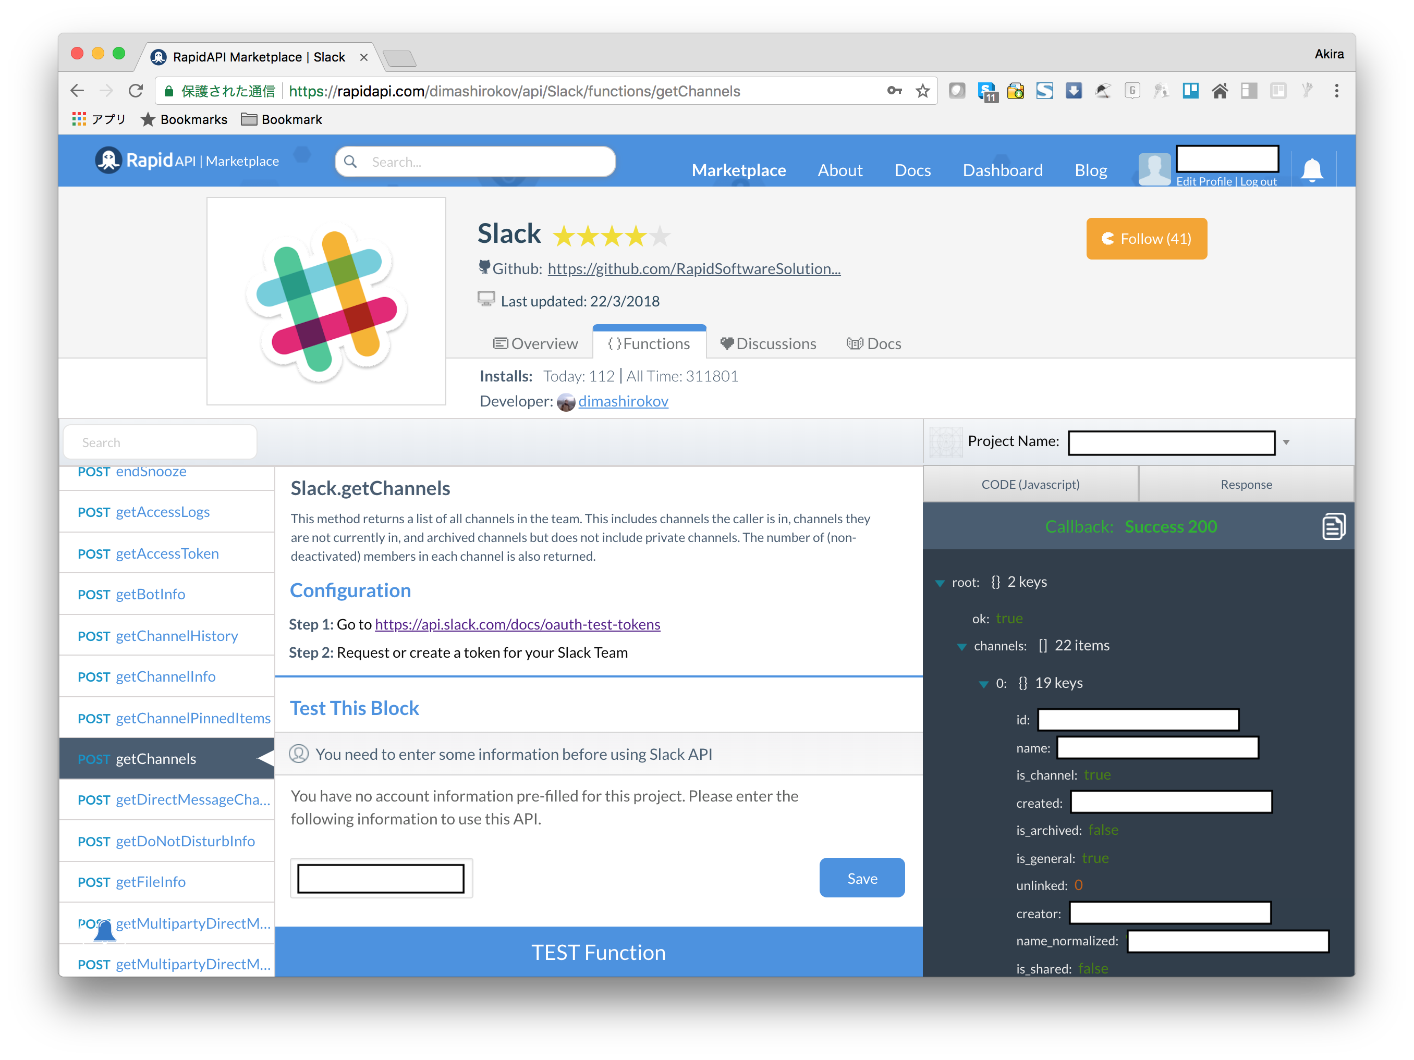Click the Skitch extension icon with S
1414x1060 pixels.
pyautogui.click(x=1044, y=91)
